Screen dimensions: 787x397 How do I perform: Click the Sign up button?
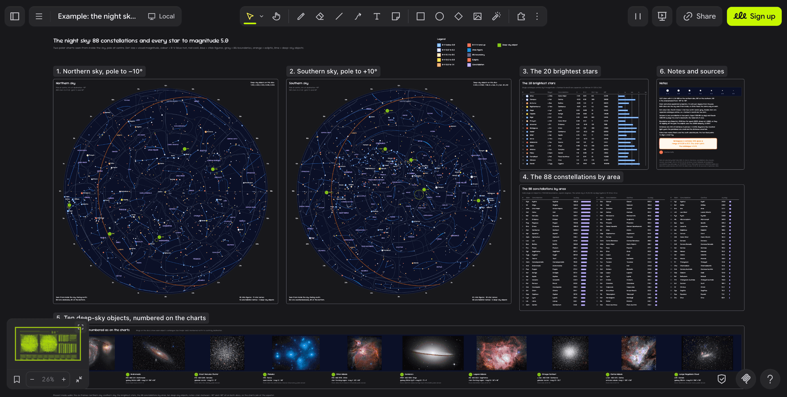[754, 16]
